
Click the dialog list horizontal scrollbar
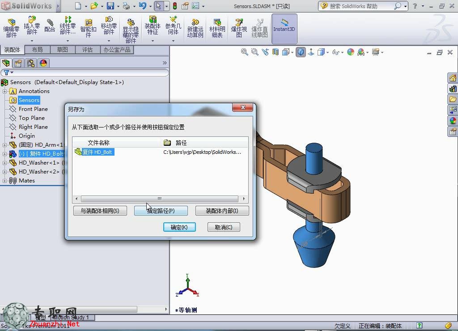pyautogui.click(x=160, y=199)
